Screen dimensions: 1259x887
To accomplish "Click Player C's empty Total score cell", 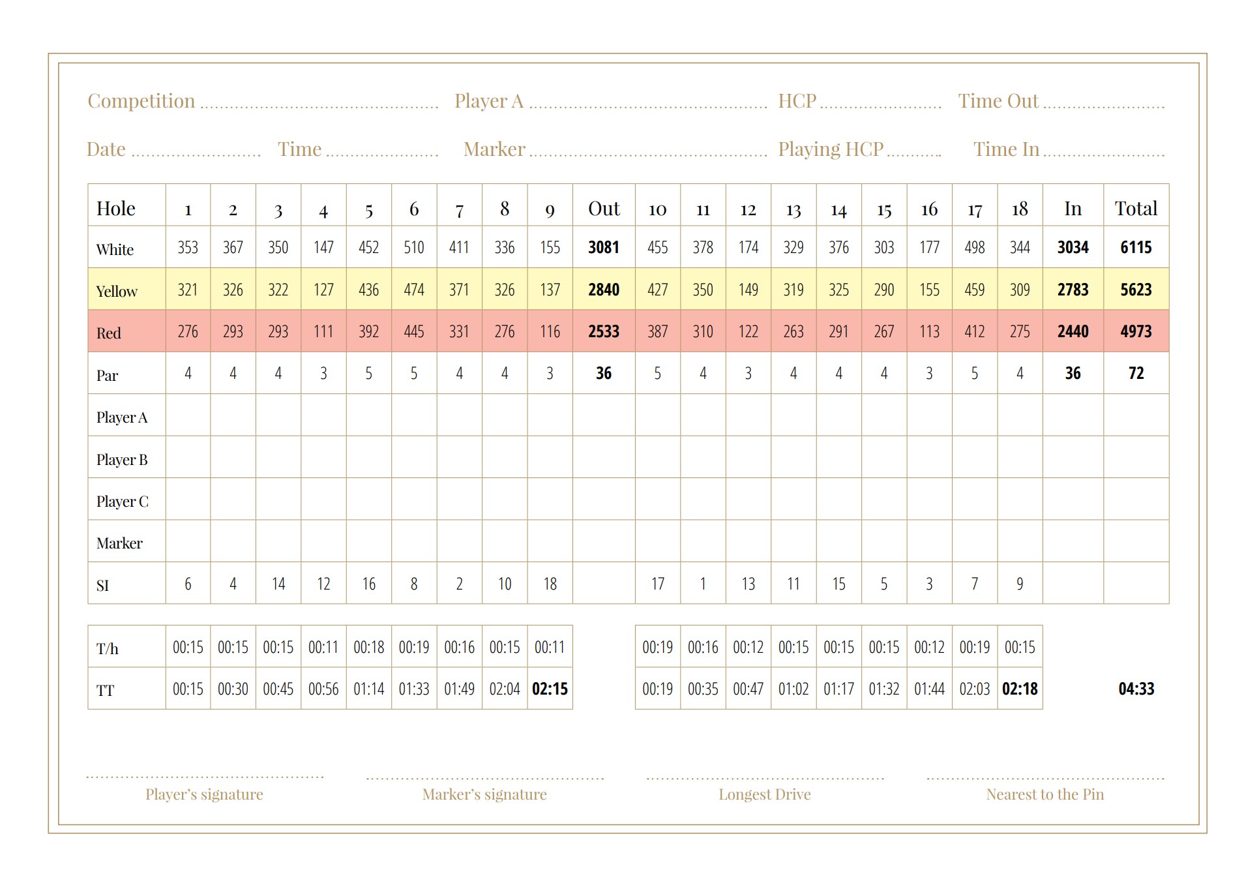I will [1136, 500].
